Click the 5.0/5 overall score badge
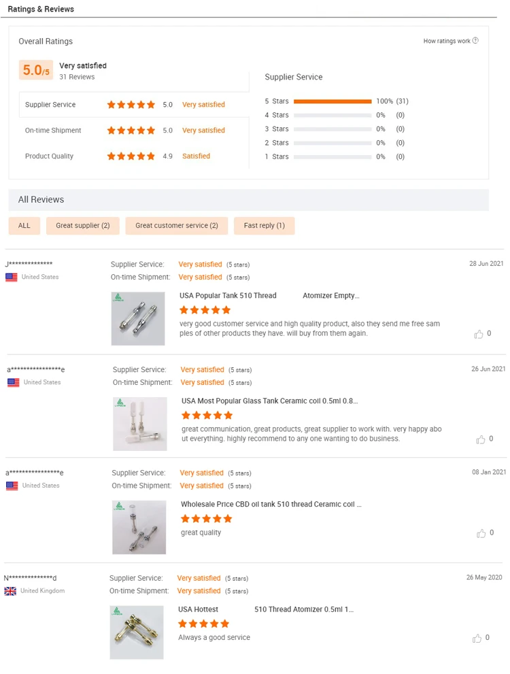The width and height of the screenshot is (510, 674). pyautogui.click(x=36, y=70)
